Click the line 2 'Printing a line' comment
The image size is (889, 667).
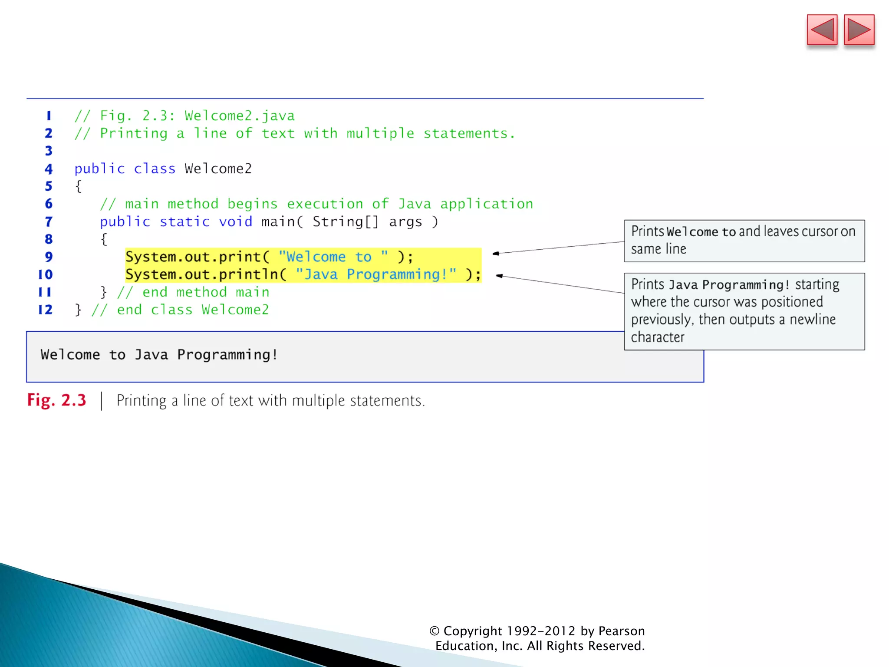click(x=294, y=133)
